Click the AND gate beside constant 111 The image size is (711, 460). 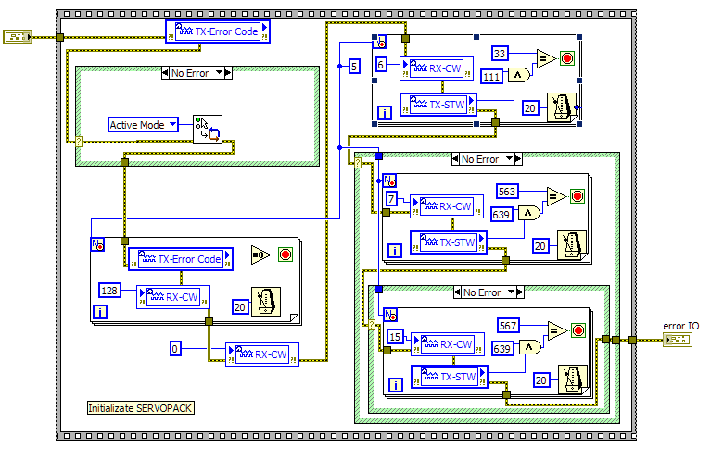pyautogui.click(x=518, y=75)
